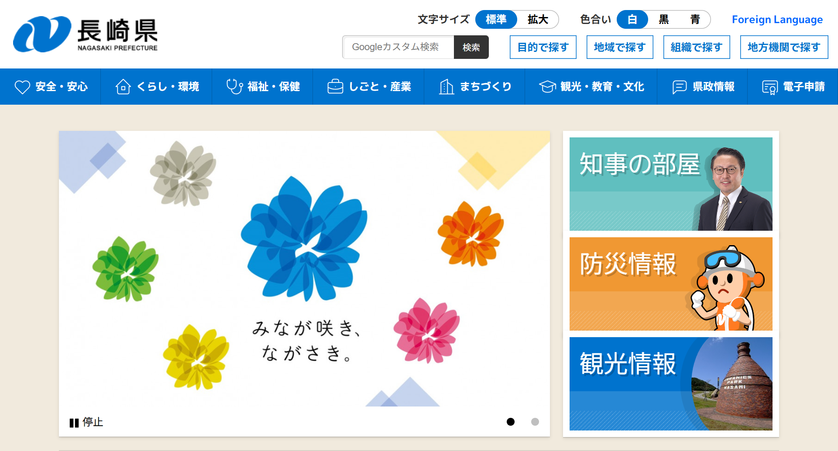This screenshot has width=838, height=451.
Task: Click the graduation cap icon for 観光・教育・文化
Action: [x=547, y=87]
